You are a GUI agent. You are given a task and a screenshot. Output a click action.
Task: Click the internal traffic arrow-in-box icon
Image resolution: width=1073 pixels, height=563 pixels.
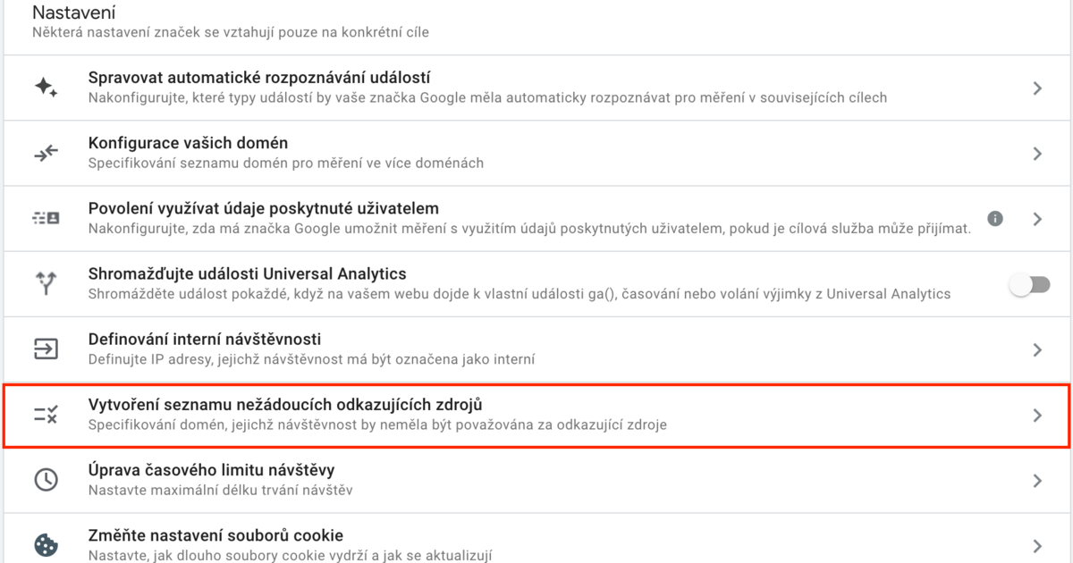(x=46, y=349)
